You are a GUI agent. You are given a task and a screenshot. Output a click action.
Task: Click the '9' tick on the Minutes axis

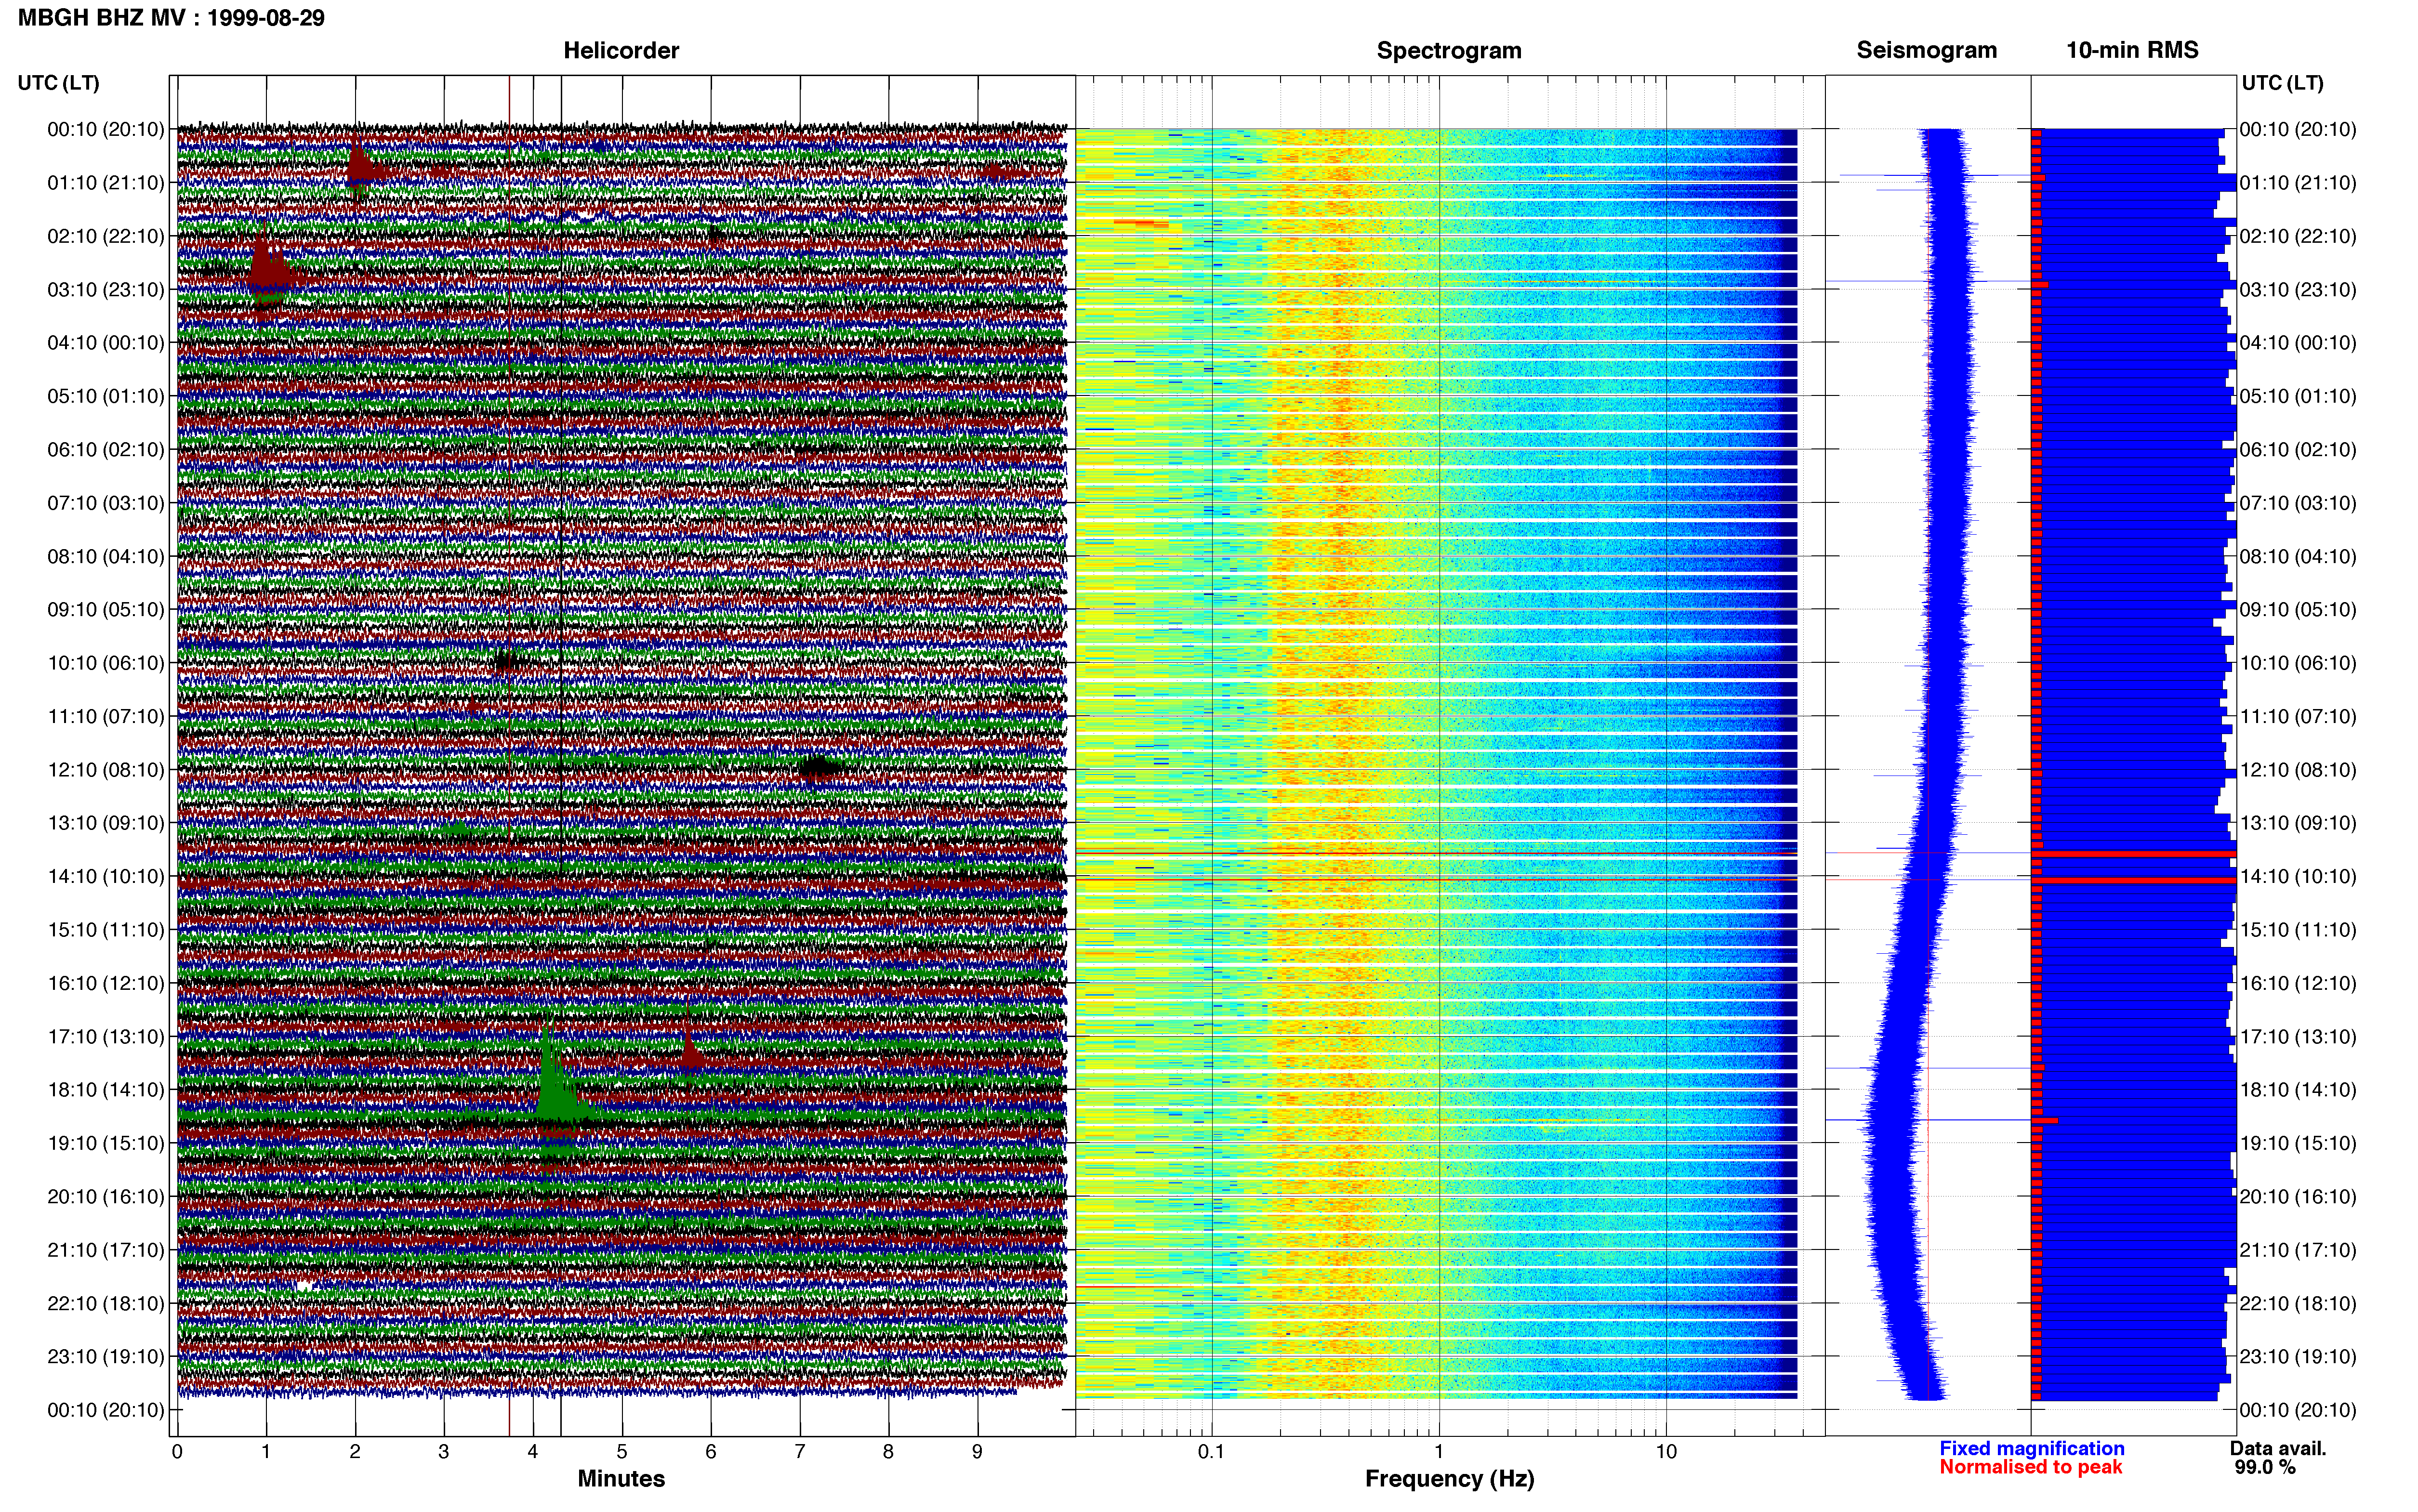coord(977,1452)
